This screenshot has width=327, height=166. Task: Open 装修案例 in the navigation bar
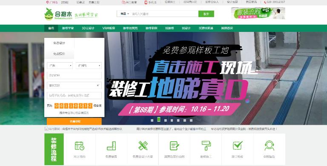[x=151, y=28]
